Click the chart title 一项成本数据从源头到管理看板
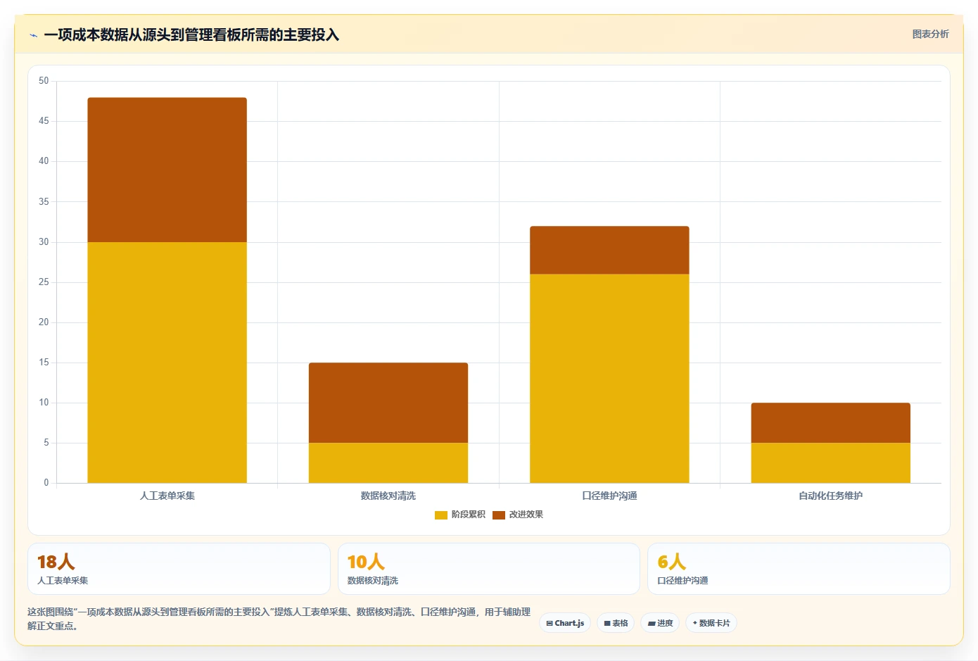The width and height of the screenshot is (978, 661). tap(191, 34)
